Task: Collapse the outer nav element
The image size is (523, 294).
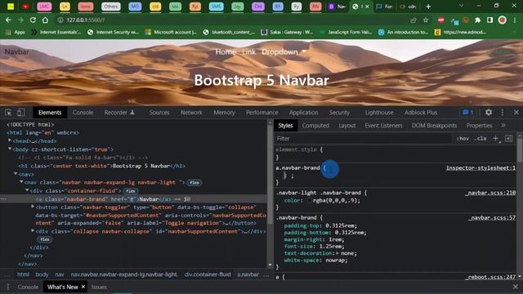Action: point(16,174)
